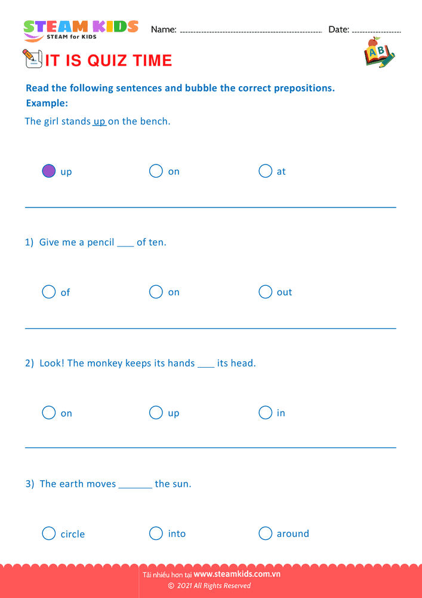422x598 pixels.
Task: Select 'at' bubble in the example row
Action: pos(266,171)
